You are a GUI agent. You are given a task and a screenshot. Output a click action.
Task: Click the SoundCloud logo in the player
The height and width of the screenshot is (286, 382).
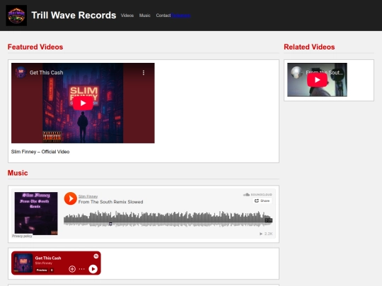pyautogui.click(x=257, y=195)
